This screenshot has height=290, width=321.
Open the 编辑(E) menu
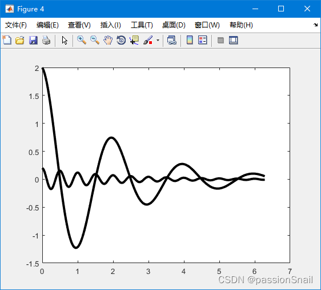tap(47, 25)
